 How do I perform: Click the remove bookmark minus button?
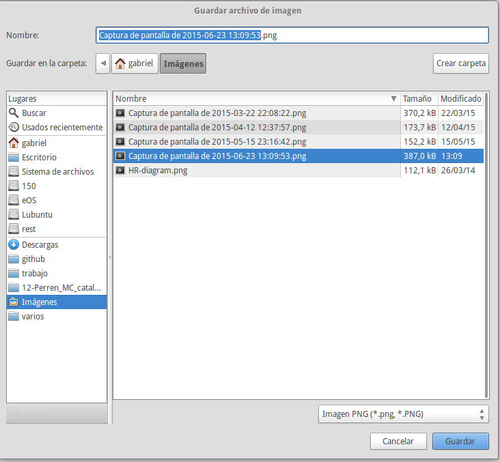(x=36, y=414)
